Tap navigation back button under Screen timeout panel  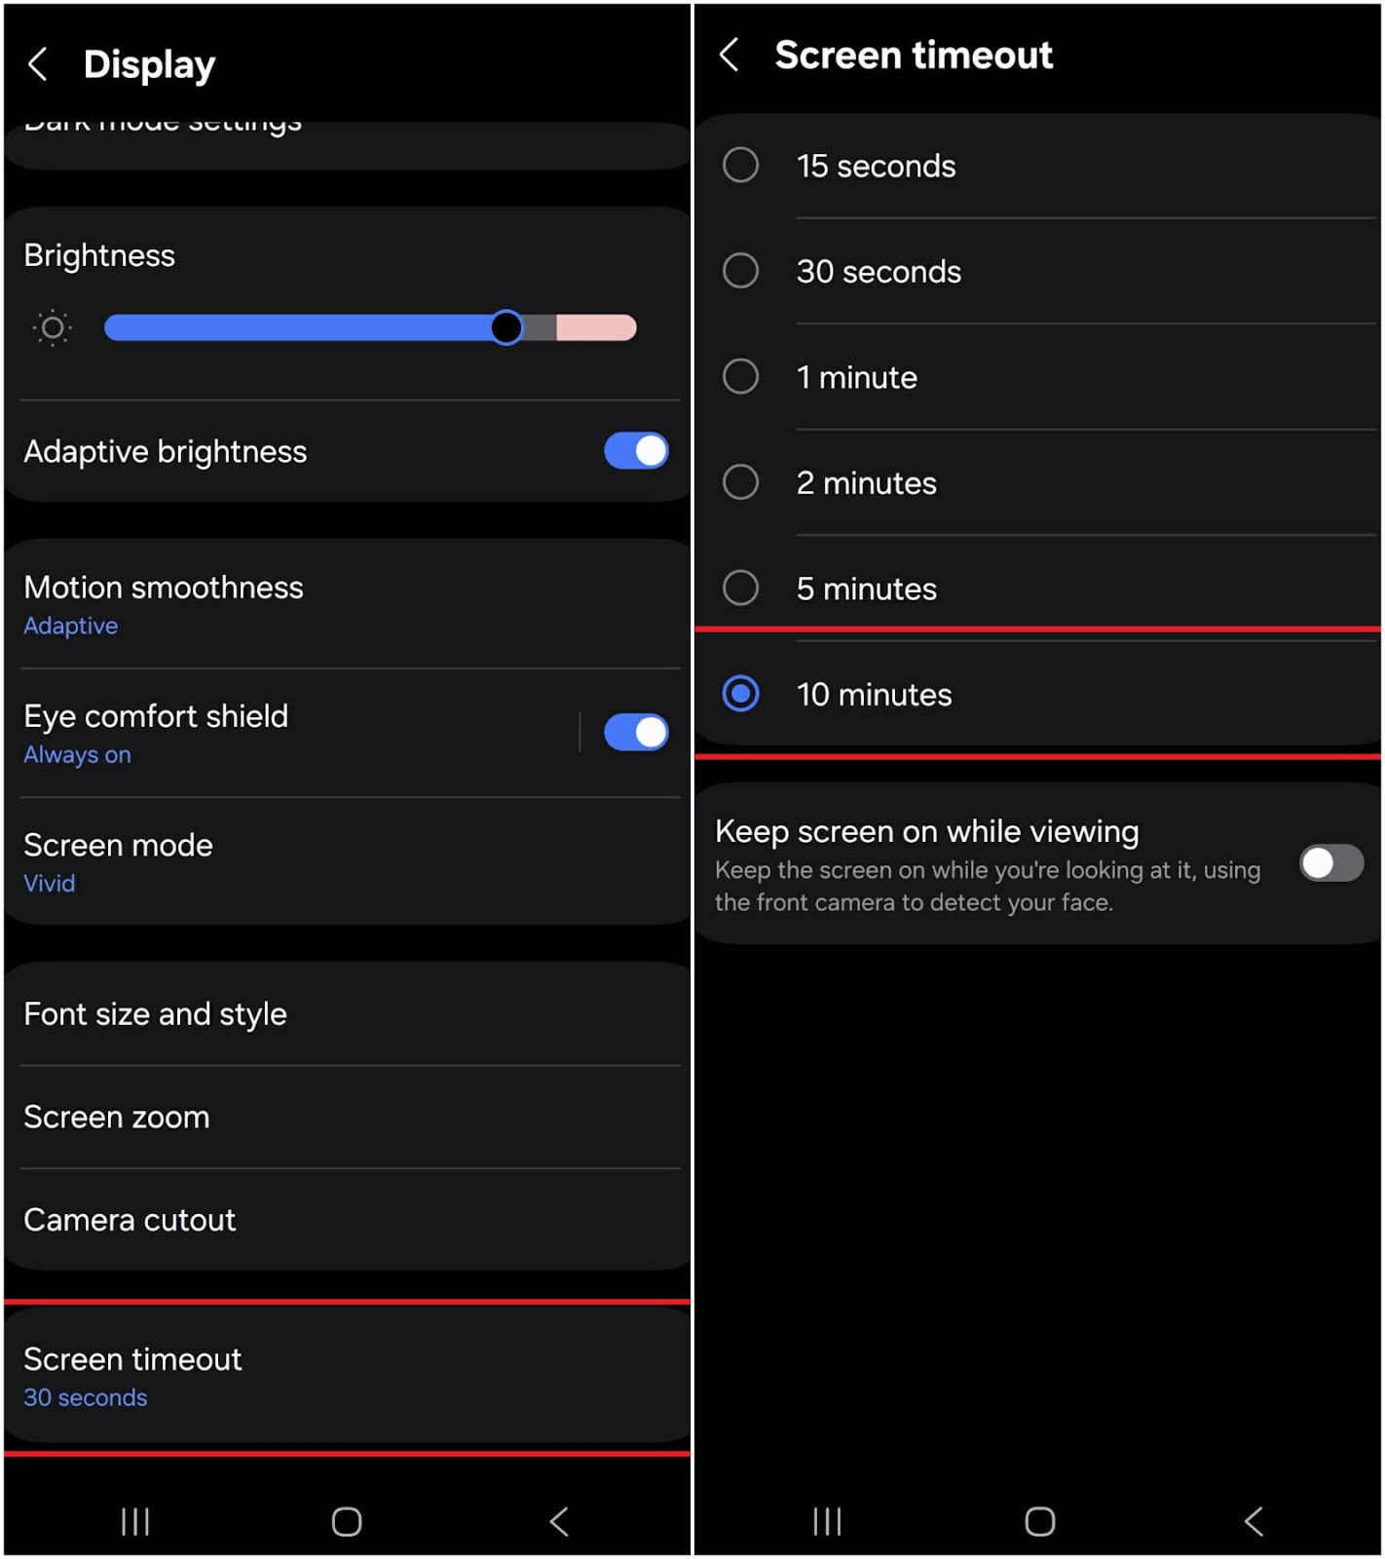[1254, 1521]
